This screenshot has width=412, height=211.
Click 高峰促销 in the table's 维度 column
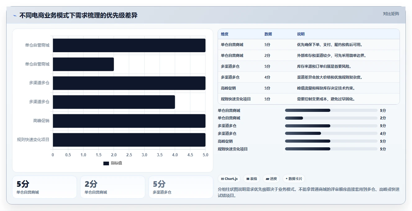click(229, 88)
